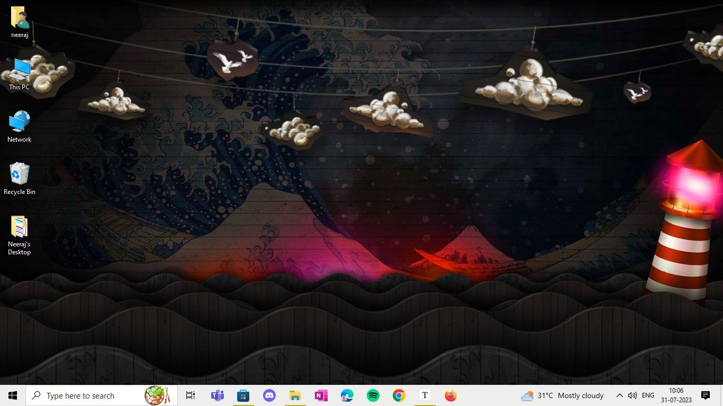The image size is (723, 406).
Task: Click the ENG language input indicator
Action: pos(648,395)
